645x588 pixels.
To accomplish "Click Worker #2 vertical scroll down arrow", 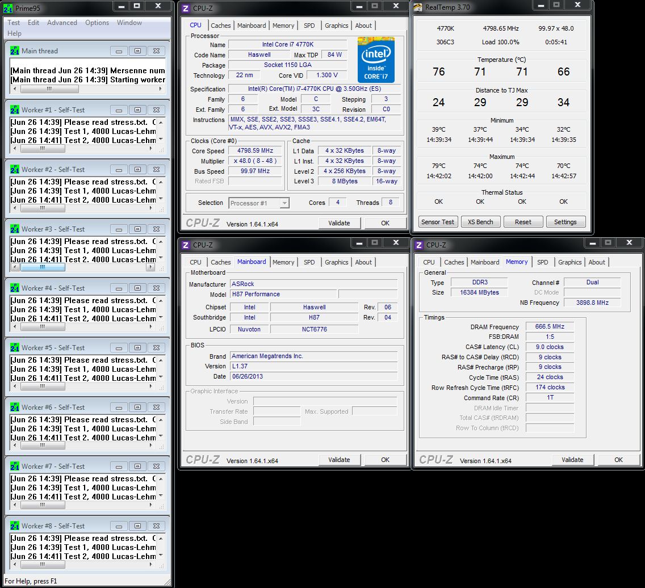I will tap(161, 199).
